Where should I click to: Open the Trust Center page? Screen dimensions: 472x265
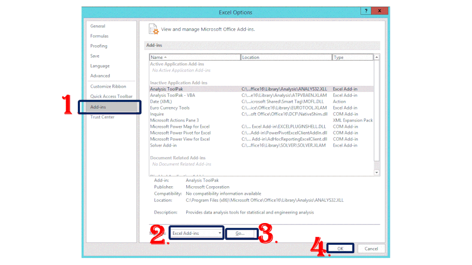point(103,117)
